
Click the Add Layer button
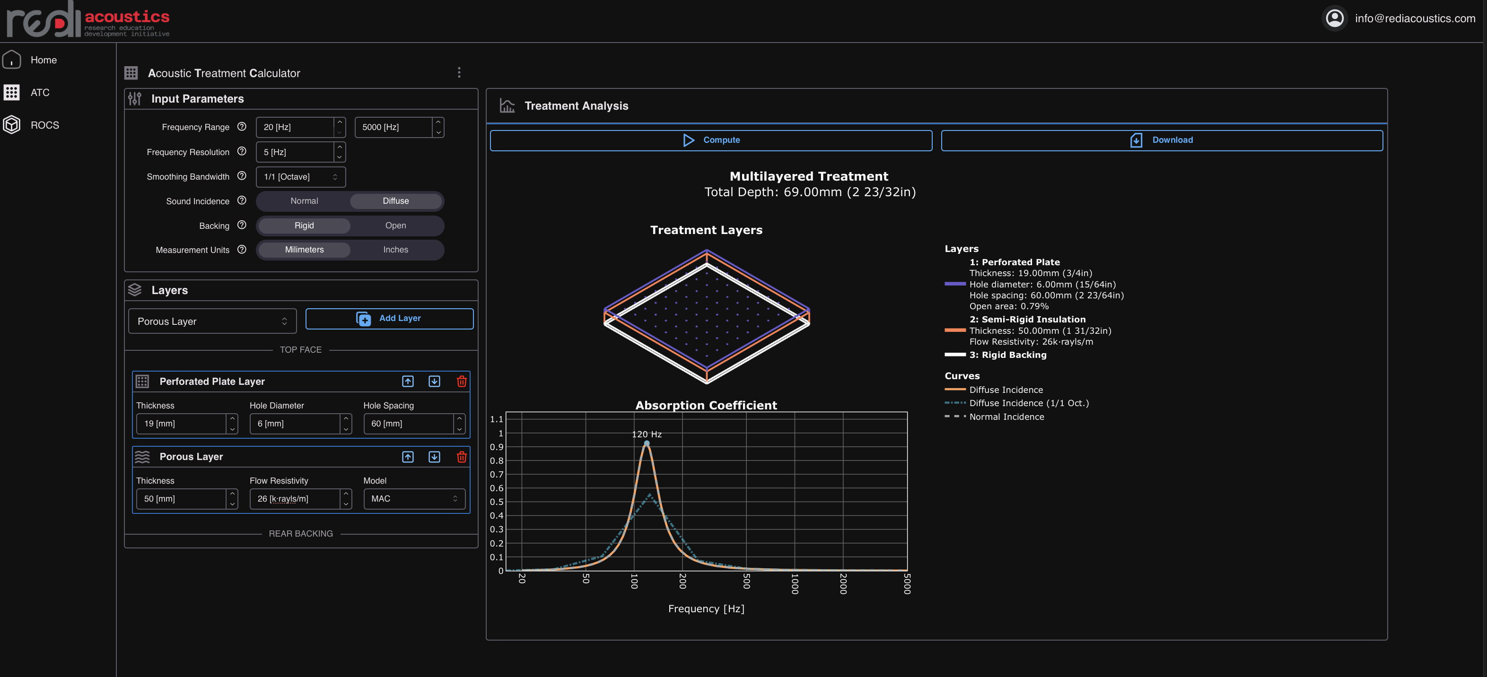389,319
